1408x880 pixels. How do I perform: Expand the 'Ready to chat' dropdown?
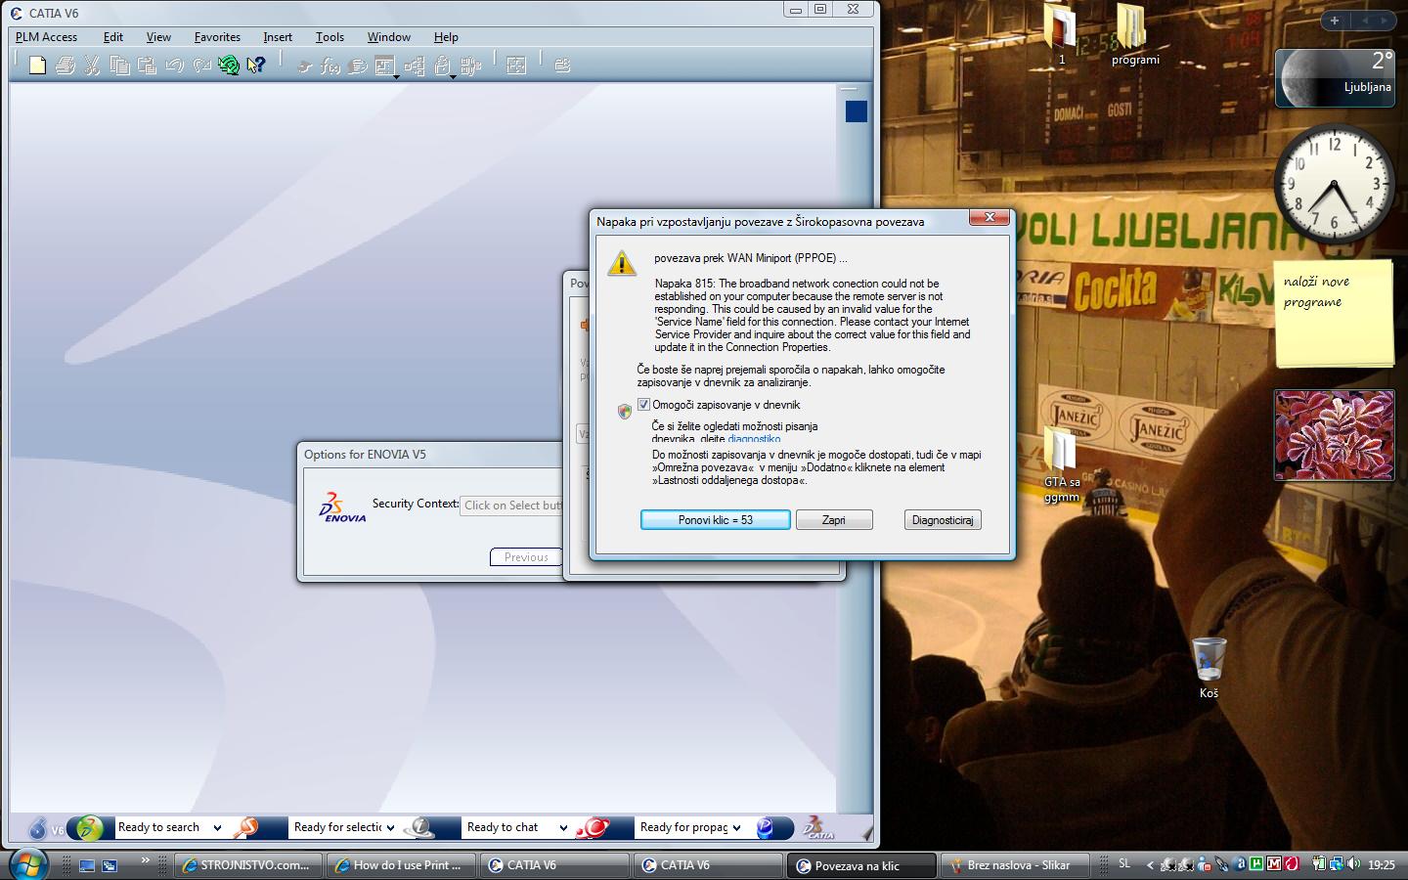(x=563, y=827)
